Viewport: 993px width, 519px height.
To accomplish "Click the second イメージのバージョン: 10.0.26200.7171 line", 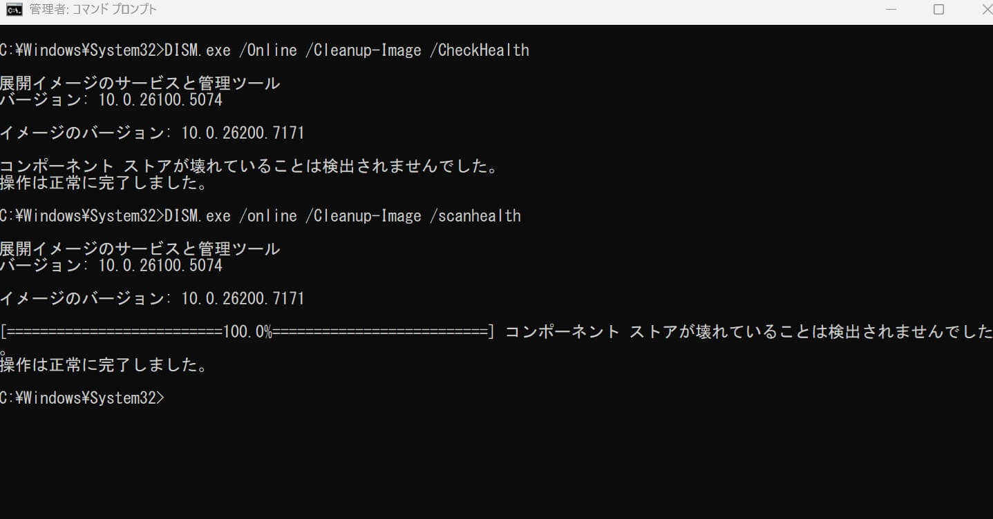I will (x=152, y=299).
